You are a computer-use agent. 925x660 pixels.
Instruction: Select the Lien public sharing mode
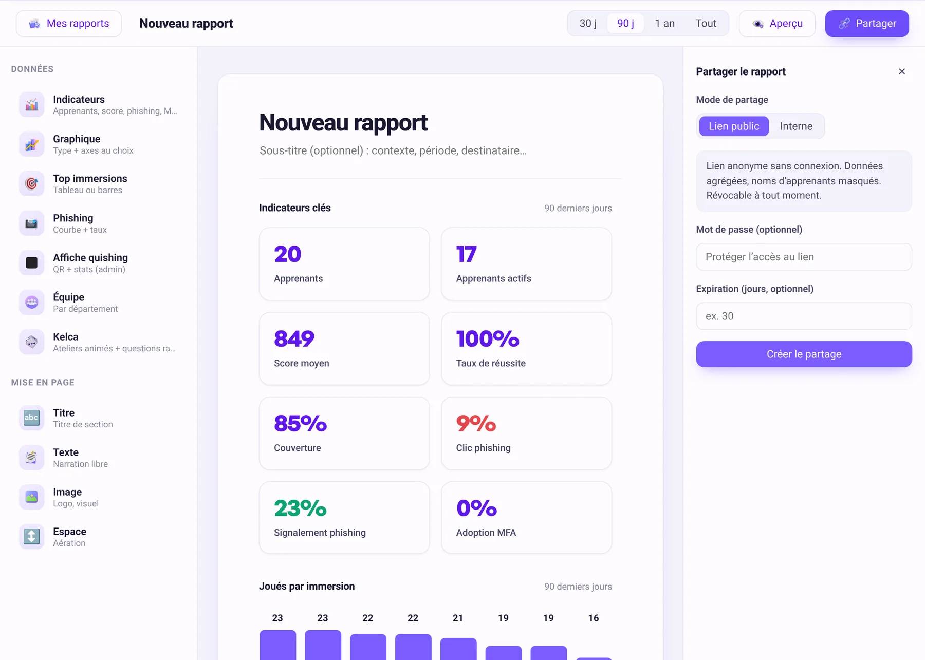point(734,126)
